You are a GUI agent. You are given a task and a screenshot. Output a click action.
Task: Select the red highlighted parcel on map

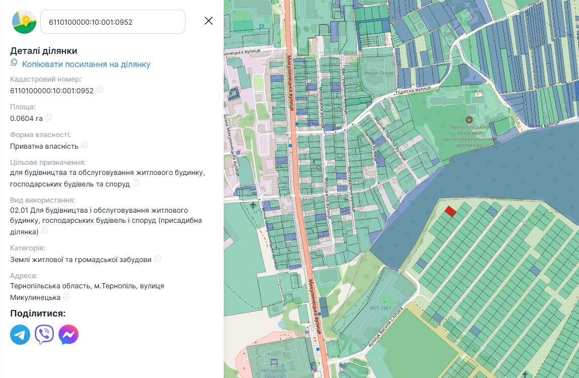pyautogui.click(x=450, y=211)
